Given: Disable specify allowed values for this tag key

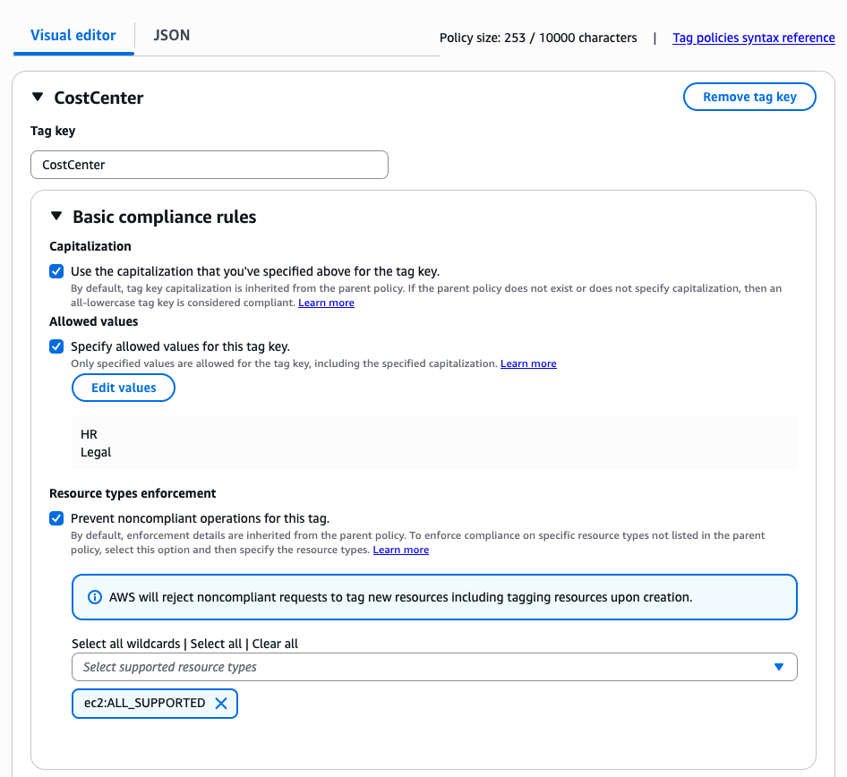Looking at the screenshot, I should pyautogui.click(x=56, y=346).
